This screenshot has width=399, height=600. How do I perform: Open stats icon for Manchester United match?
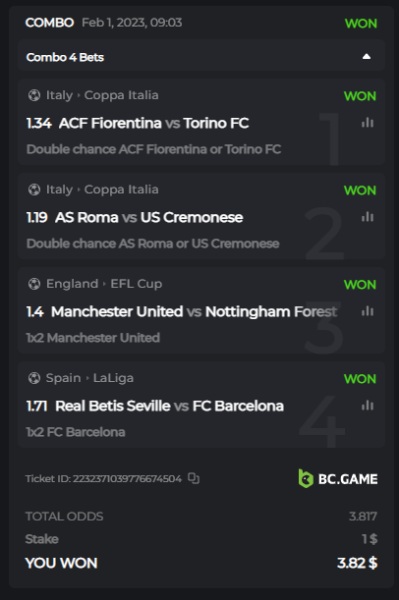pos(368,311)
